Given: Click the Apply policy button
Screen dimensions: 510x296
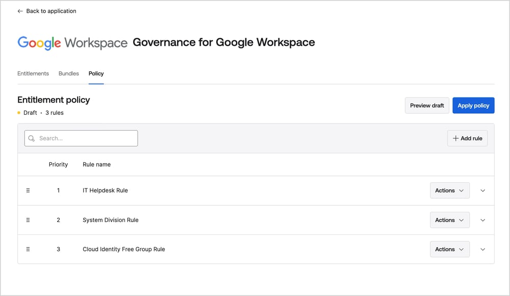Looking at the screenshot, I should [x=473, y=106].
